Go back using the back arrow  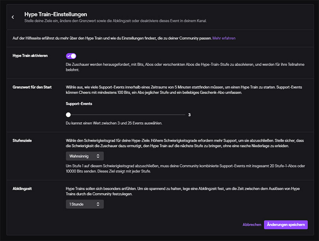(x=13, y=17)
